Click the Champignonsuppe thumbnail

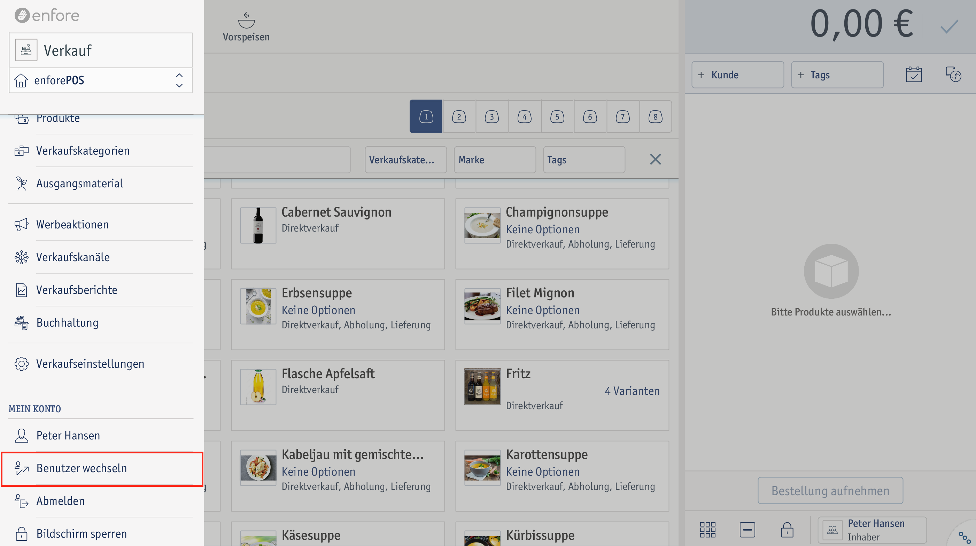click(x=482, y=225)
